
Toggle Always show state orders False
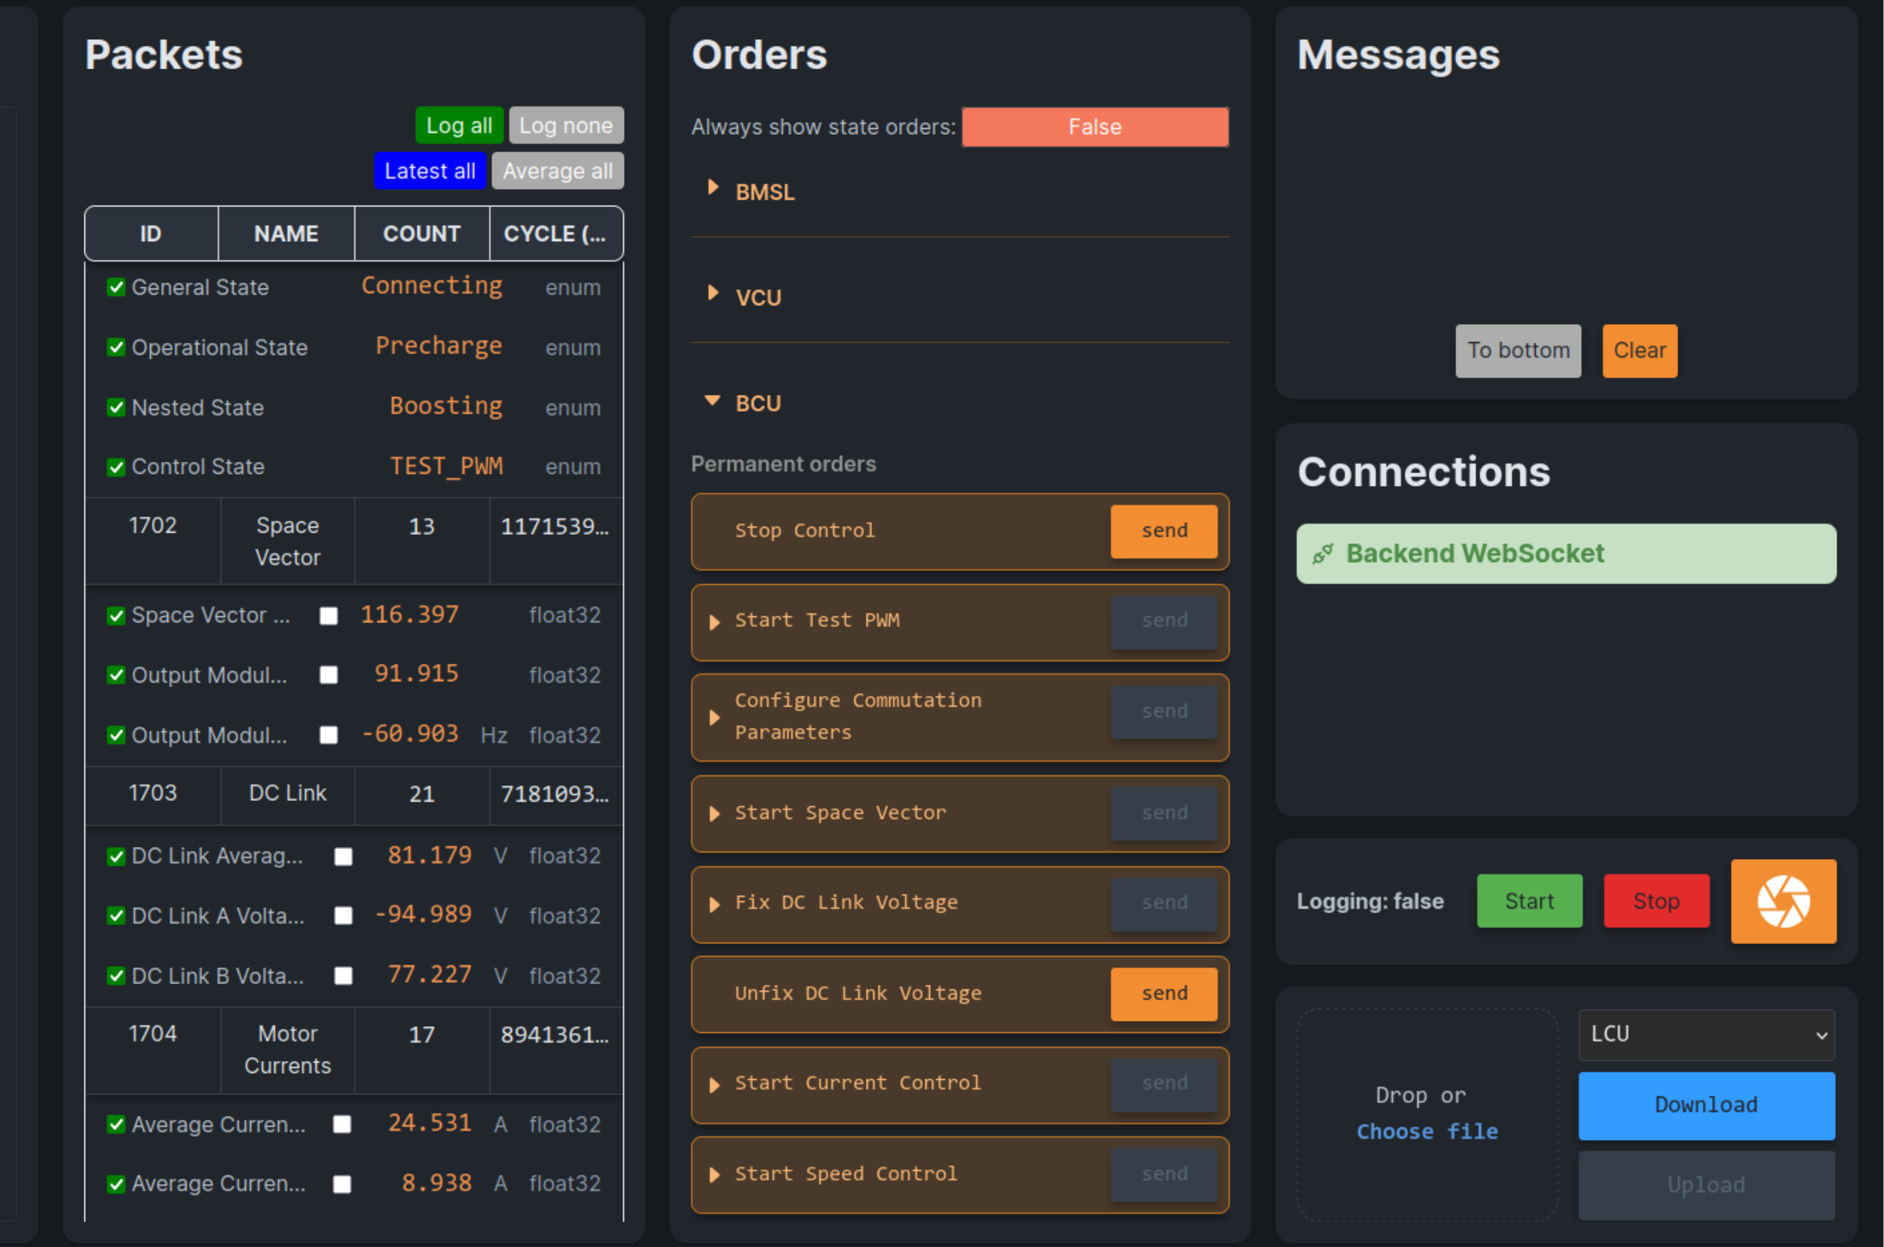coord(1094,127)
